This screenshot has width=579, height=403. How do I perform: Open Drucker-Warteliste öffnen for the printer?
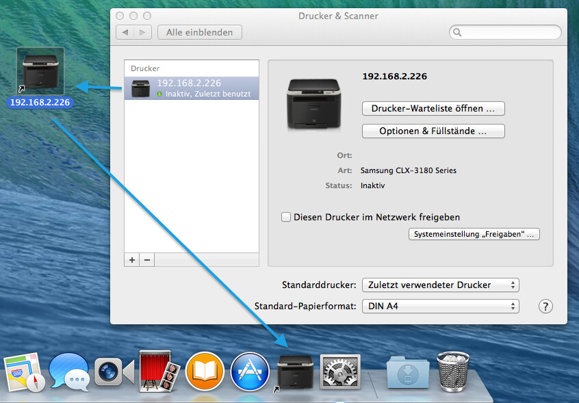(x=433, y=108)
